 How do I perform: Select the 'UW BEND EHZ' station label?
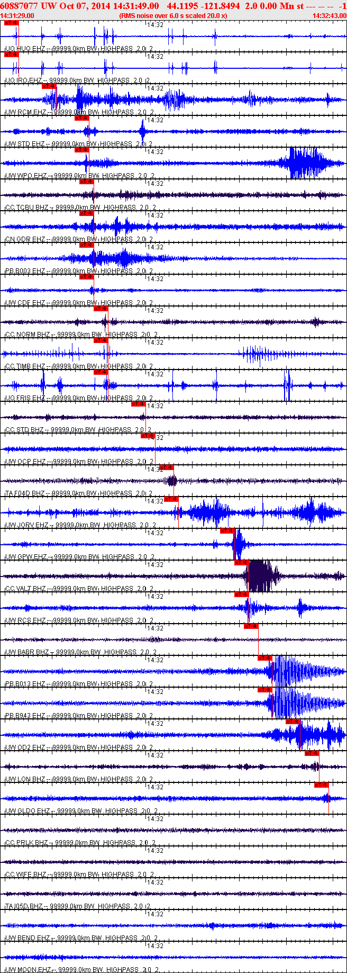pos(28,938)
